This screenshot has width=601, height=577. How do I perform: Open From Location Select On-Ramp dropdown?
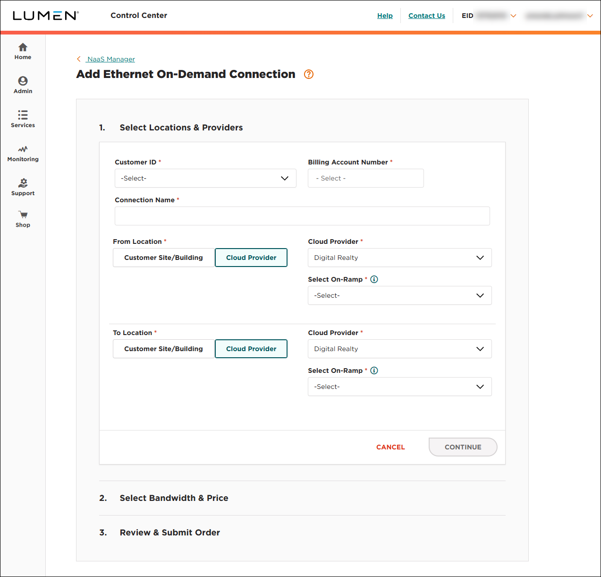pyautogui.click(x=400, y=295)
